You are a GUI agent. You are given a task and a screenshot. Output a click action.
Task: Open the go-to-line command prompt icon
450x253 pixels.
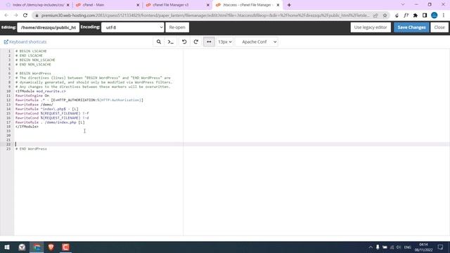pos(170,42)
